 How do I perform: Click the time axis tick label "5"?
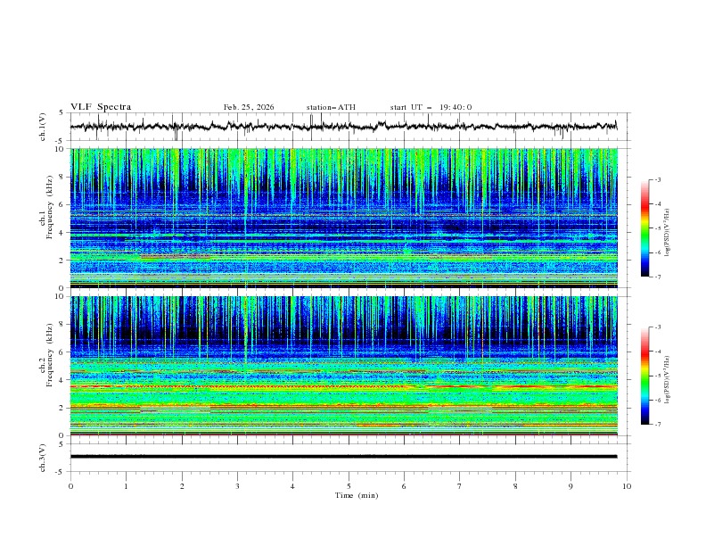point(349,486)
